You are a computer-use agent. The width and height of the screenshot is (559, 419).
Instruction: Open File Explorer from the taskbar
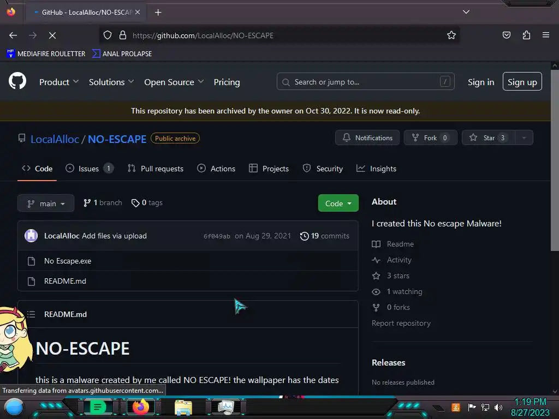click(x=183, y=407)
